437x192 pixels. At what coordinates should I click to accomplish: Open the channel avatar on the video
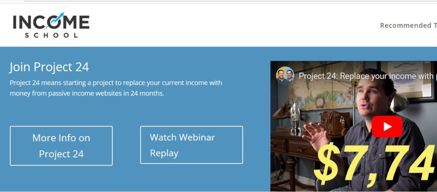click(285, 75)
